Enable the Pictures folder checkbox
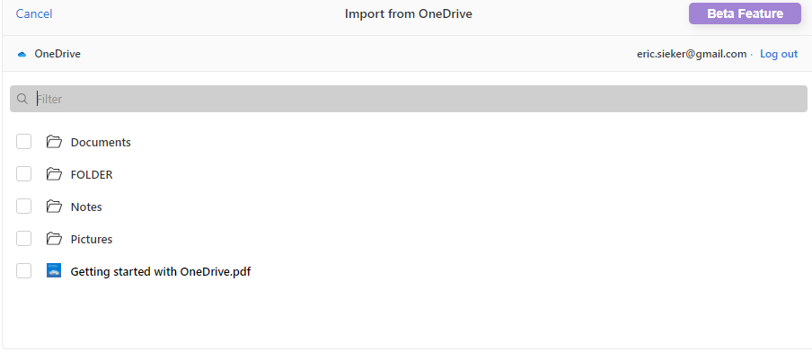 [24, 238]
